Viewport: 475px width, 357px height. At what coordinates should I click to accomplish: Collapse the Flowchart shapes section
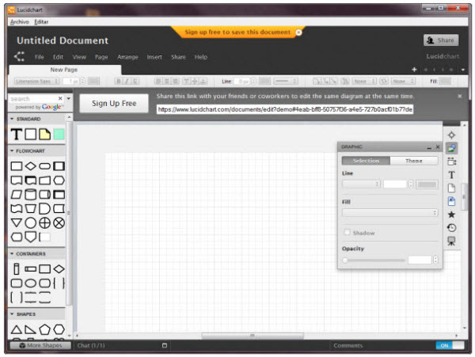(x=12, y=150)
